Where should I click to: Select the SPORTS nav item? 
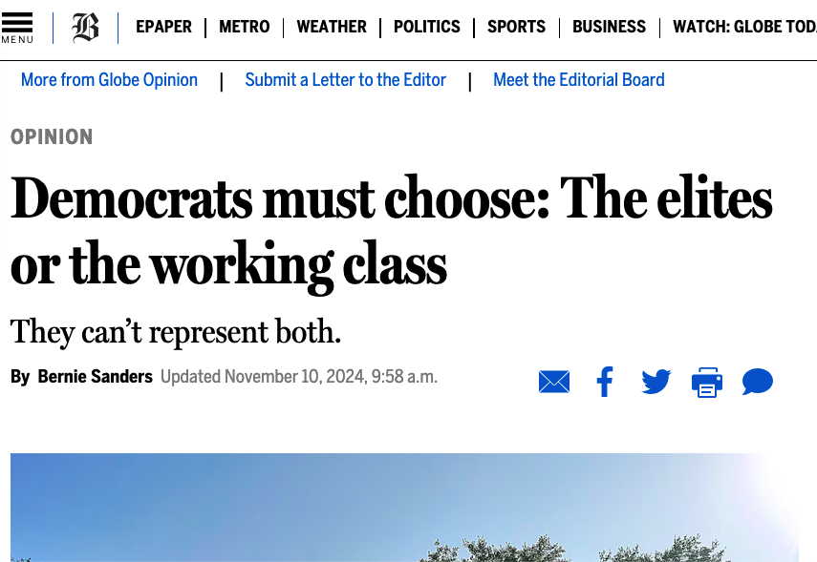pyautogui.click(x=516, y=28)
